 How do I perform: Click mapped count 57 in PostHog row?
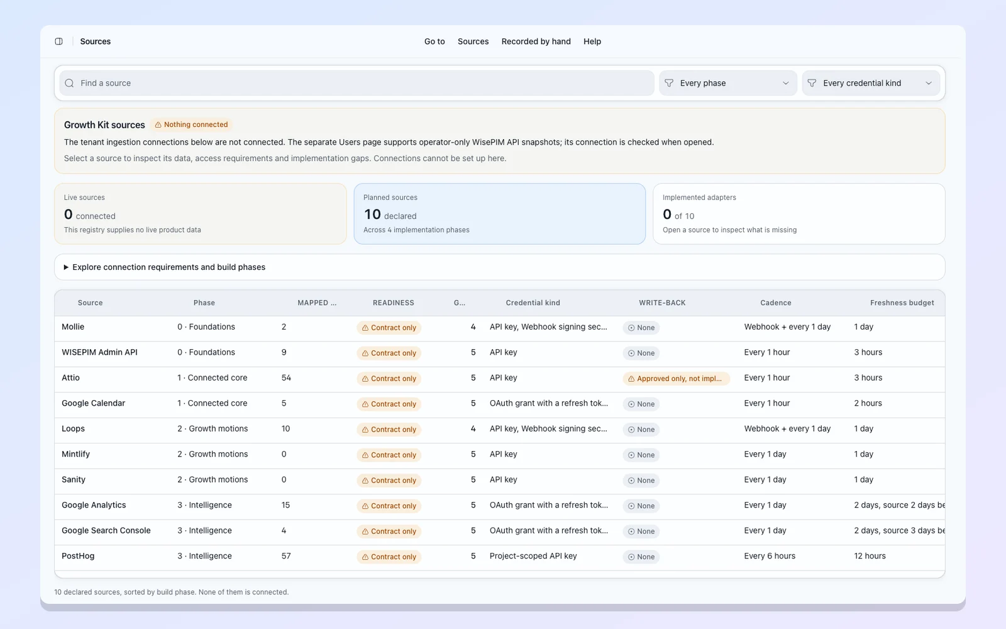(x=286, y=556)
